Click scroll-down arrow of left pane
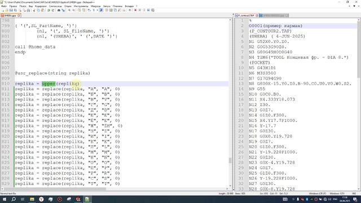The height and width of the screenshot is (203, 361). click(230, 186)
